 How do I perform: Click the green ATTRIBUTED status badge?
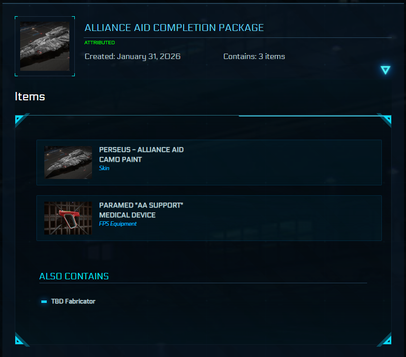(x=99, y=42)
